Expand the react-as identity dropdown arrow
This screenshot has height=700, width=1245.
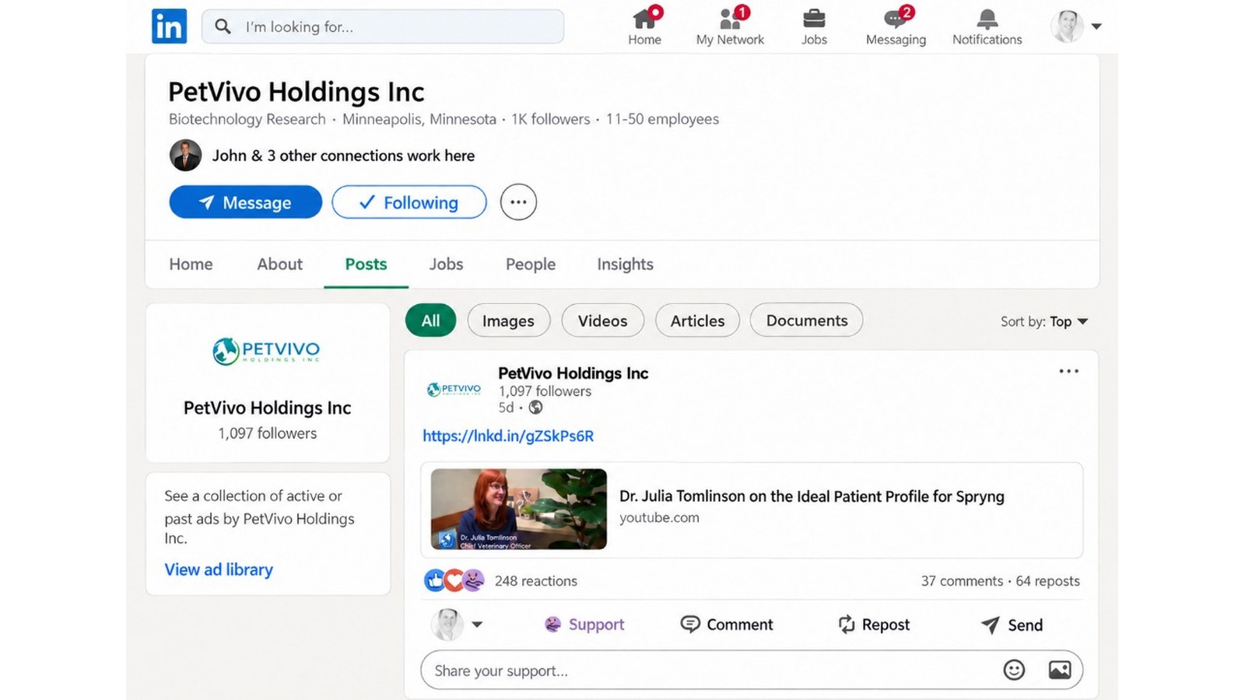[x=477, y=625]
